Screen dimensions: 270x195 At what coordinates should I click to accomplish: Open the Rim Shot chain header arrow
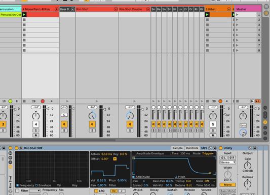pos(115,9)
